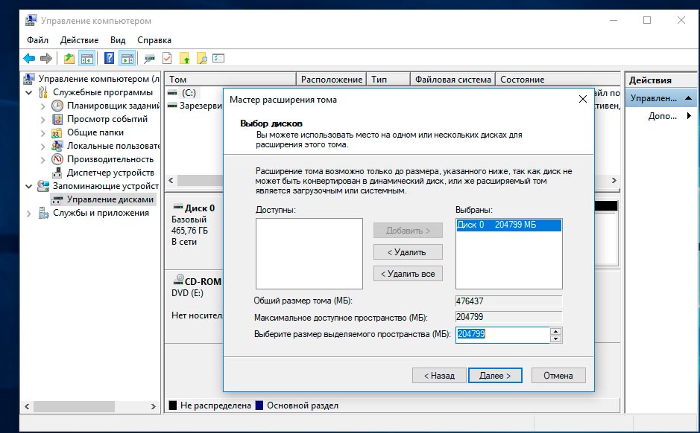Collapse the Служебные программы node
Viewport: 700px width, 433px height.
(29, 93)
